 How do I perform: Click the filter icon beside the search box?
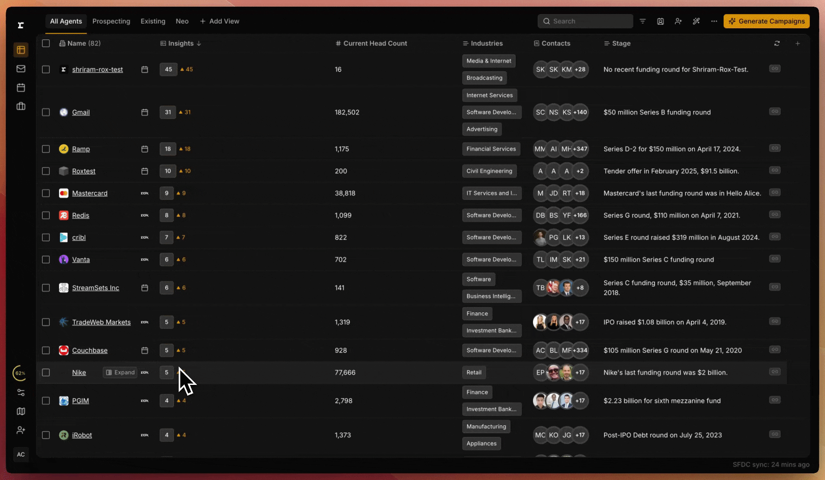click(642, 21)
